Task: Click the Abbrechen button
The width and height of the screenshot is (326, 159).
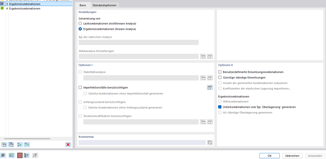Action: [x=292, y=156]
